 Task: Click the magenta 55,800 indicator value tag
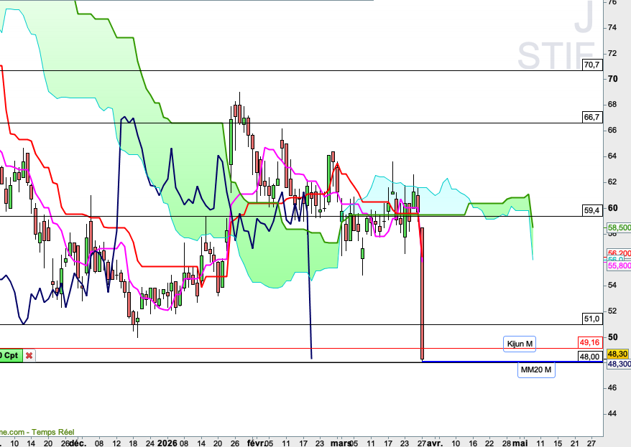tap(619, 266)
